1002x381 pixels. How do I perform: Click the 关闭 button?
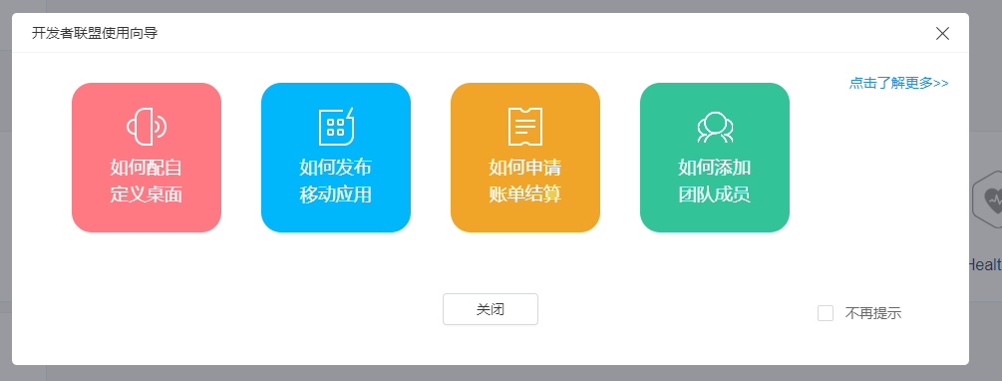491,309
